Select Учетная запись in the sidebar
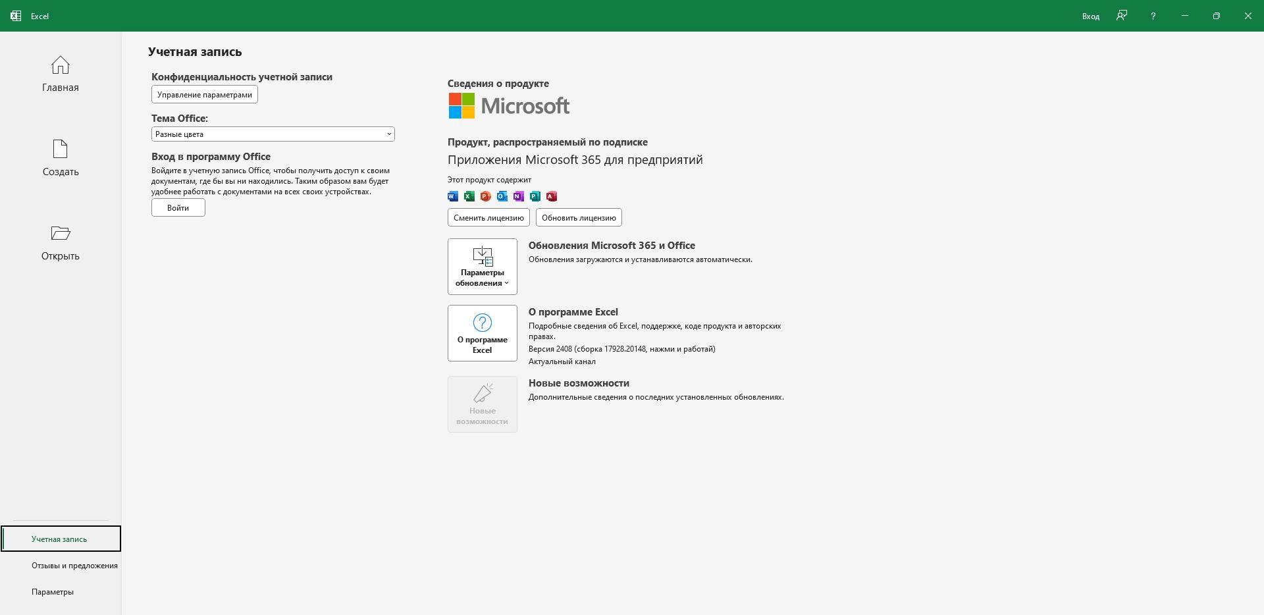 (x=59, y=539)
